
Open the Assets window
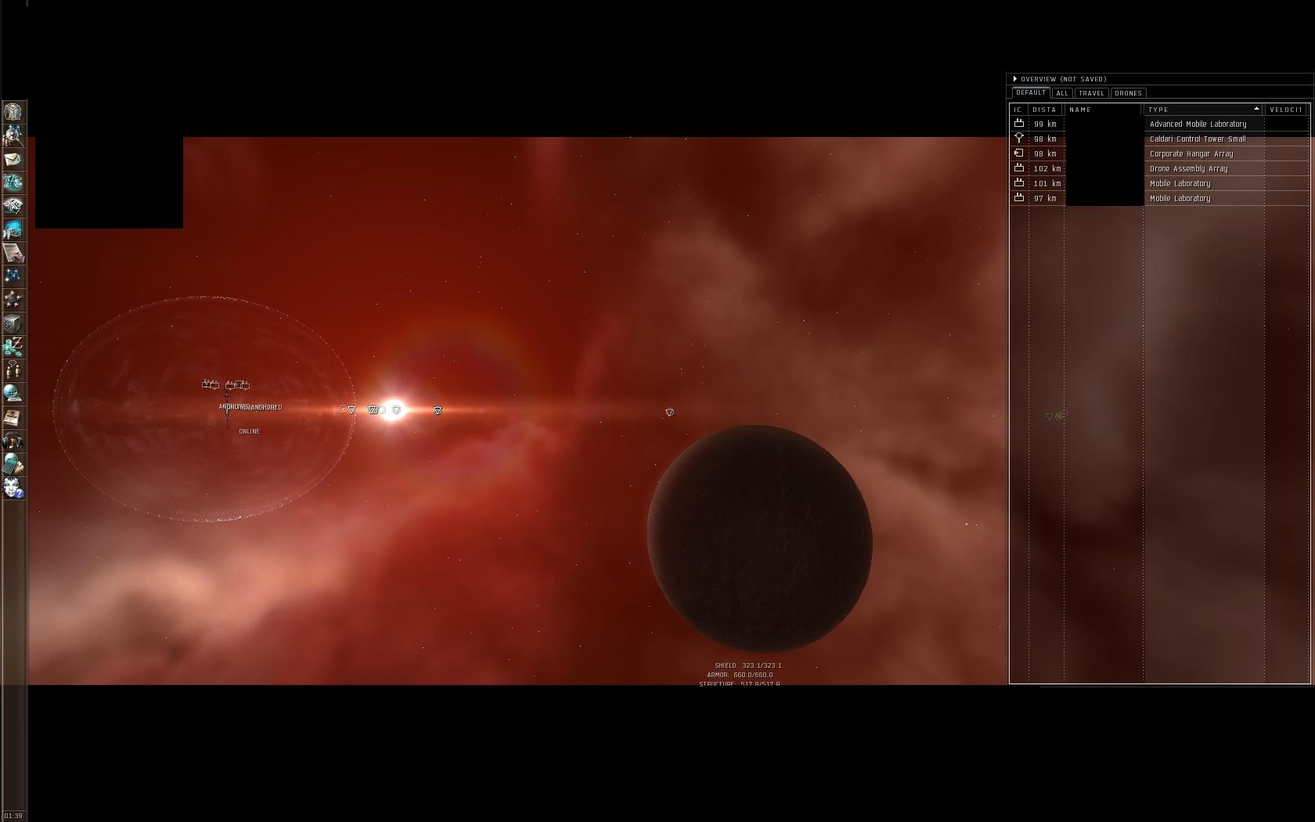(x=13, y=323)
